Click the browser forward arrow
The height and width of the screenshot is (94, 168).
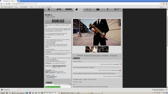tap(4, 4)
